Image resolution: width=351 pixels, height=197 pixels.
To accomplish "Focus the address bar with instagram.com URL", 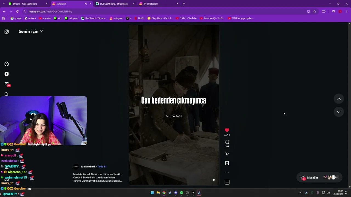I will [x=165, y=11].
